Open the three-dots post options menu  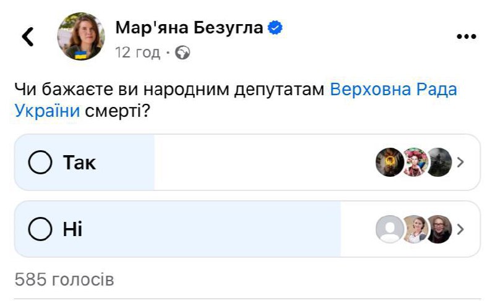(x=467, y=36)
